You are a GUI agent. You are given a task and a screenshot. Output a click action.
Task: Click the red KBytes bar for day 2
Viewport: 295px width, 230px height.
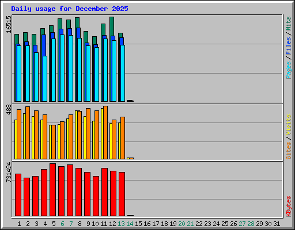pos(27,197)
